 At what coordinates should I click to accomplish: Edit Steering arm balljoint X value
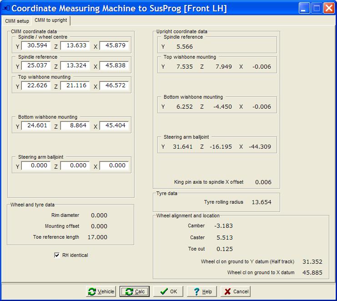(x=114, y=166)
